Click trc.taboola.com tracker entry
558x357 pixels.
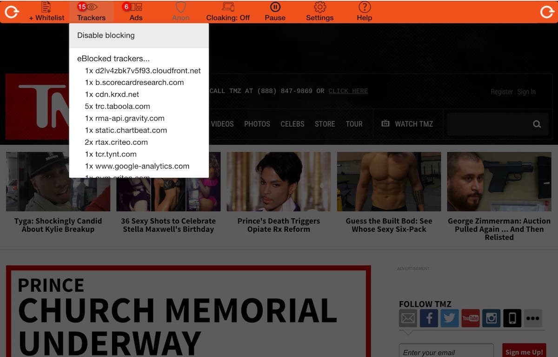tap(118, 106)
